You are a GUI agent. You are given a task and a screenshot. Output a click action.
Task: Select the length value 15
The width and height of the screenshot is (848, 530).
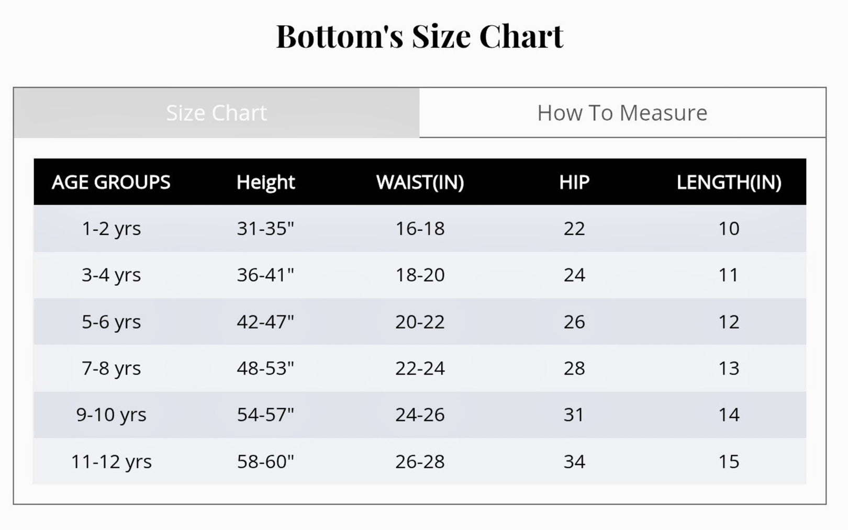click(728, 461)
